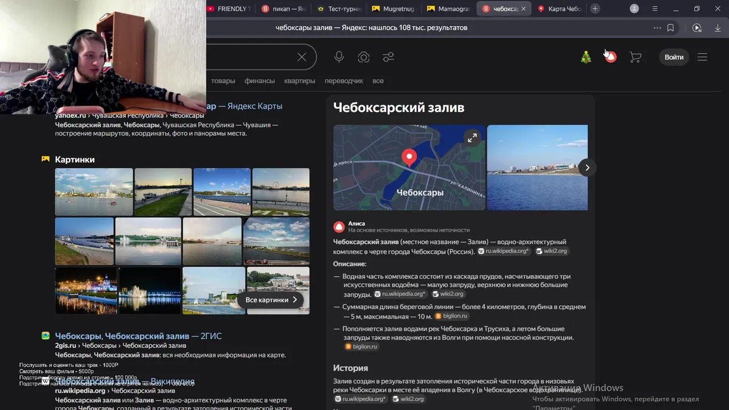This screenshot has width=729, height=410.
Task: Switch to Mugretnug tab
Action: click(394, 9)
